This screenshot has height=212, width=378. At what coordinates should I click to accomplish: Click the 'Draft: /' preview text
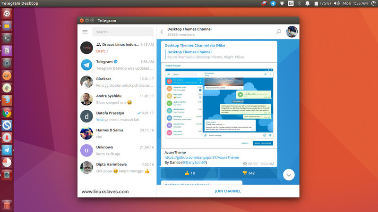click(x=102, y=51)
